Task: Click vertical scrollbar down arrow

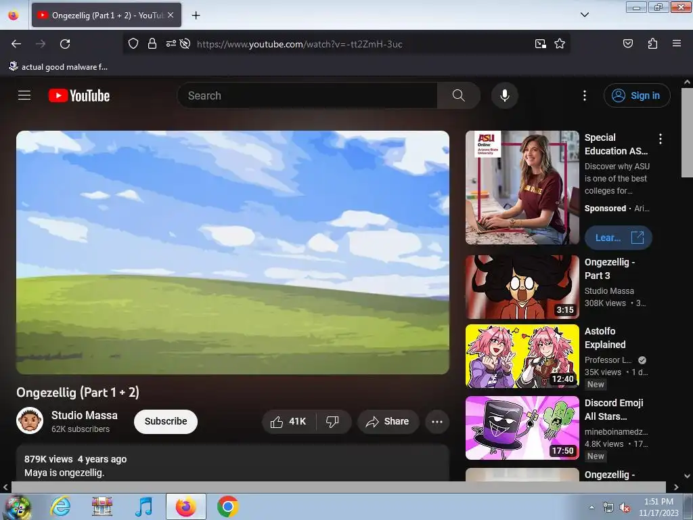Action: pos(687,476)
